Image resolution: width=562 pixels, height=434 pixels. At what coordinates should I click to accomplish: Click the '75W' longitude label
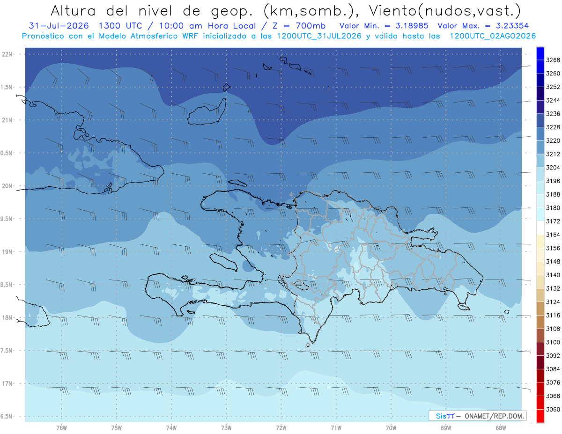pyautogui.click(x=116, y=428)
